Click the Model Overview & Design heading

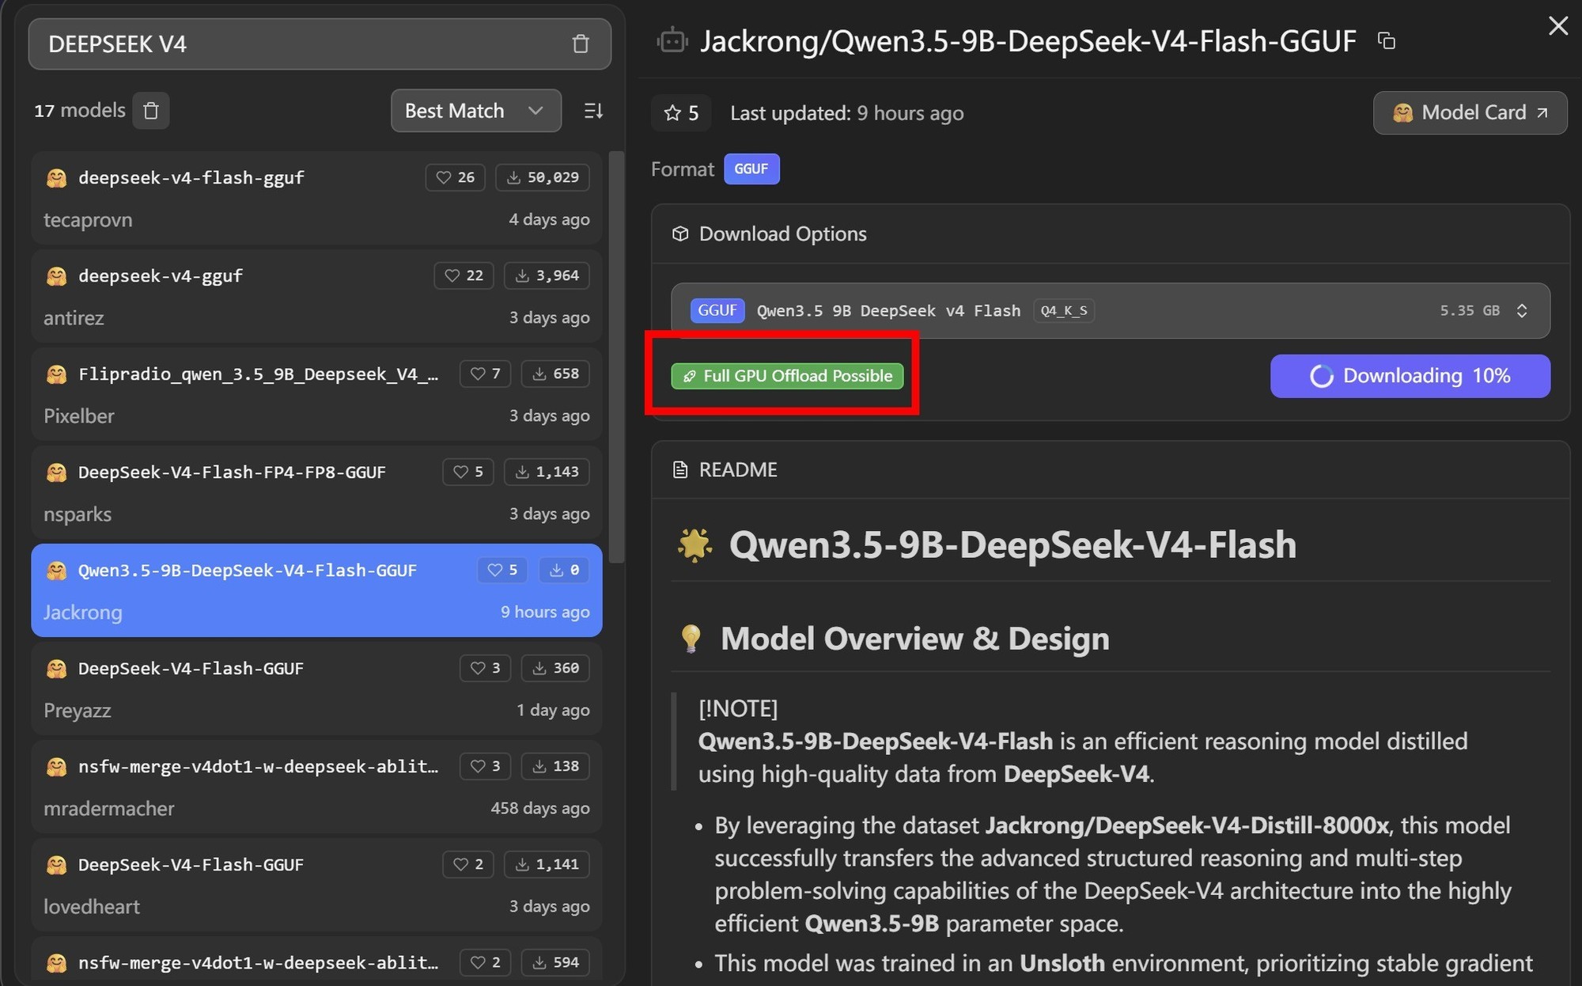(x=914, y=639)
